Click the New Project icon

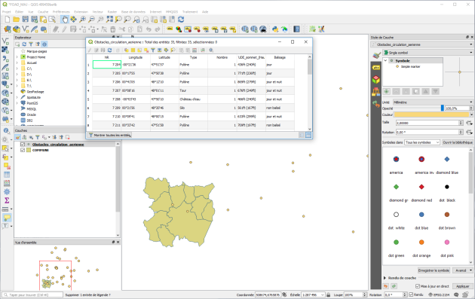pyautogui.click(x=8, y=20)
